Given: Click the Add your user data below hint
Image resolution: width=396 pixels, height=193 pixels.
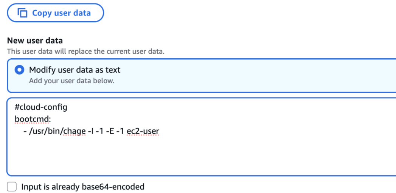Looking at the screenshot, I should point(71,81).
